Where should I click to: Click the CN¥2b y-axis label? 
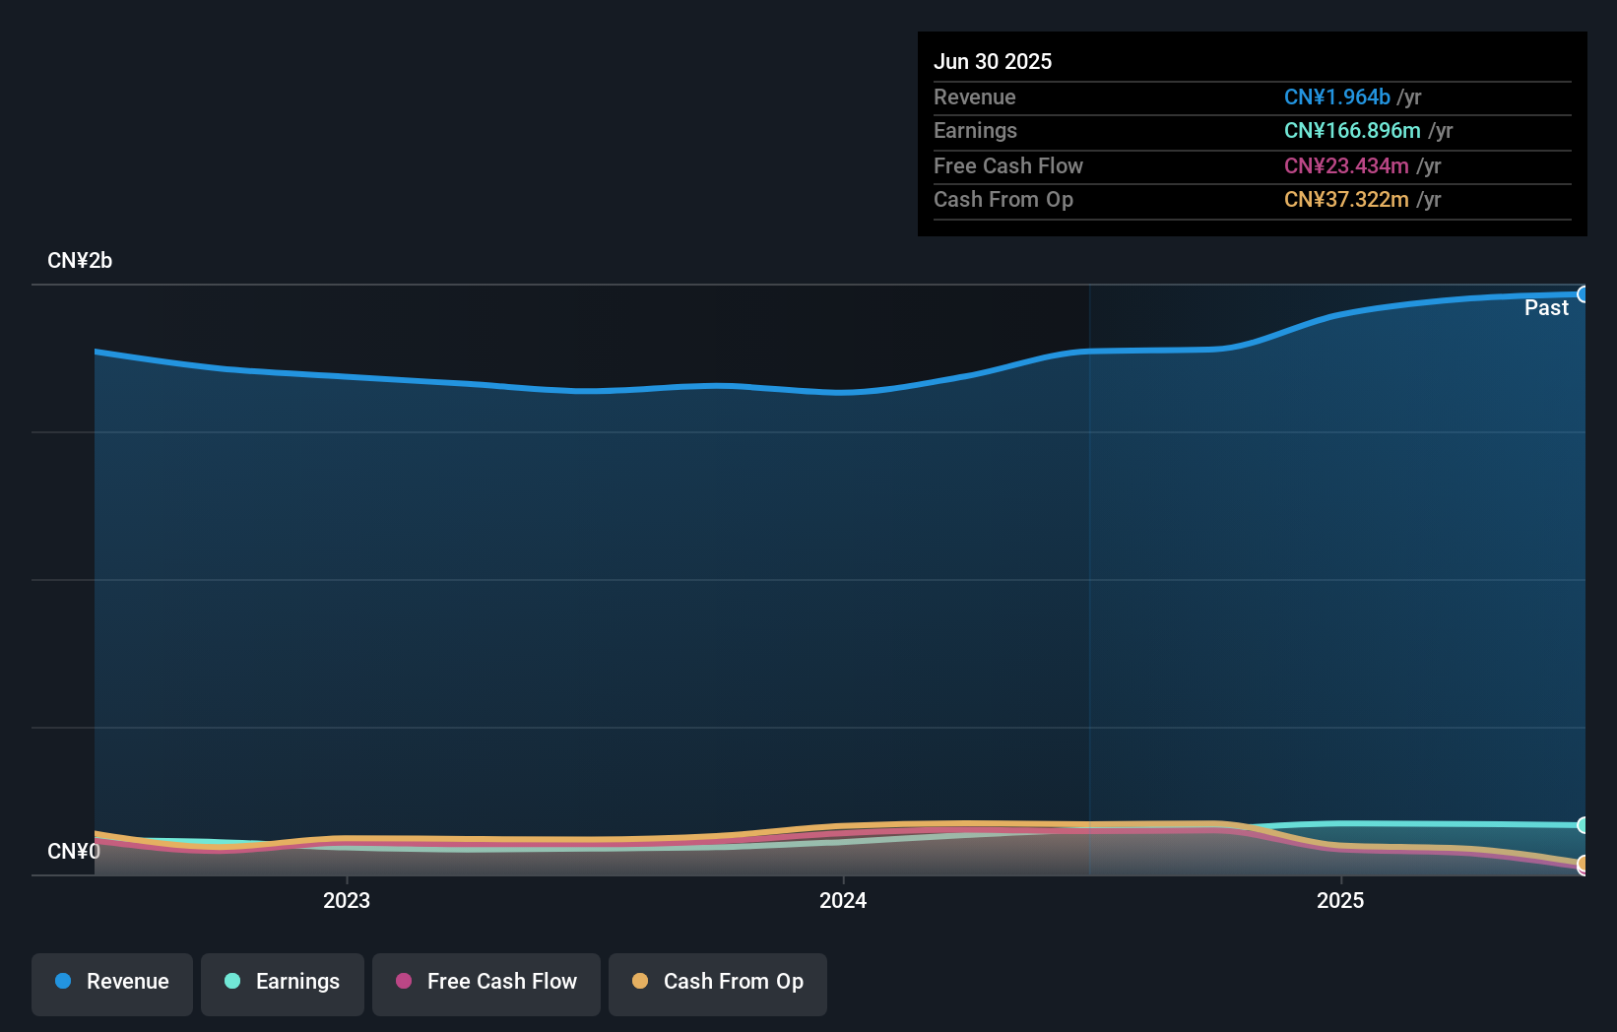coord(80,261)
